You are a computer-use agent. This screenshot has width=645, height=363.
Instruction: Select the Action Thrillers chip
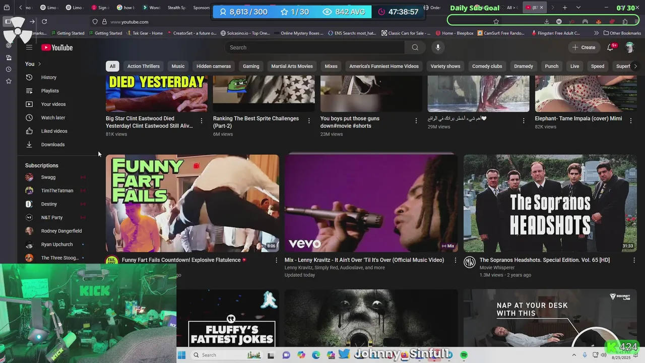click(x=144, y=66)
